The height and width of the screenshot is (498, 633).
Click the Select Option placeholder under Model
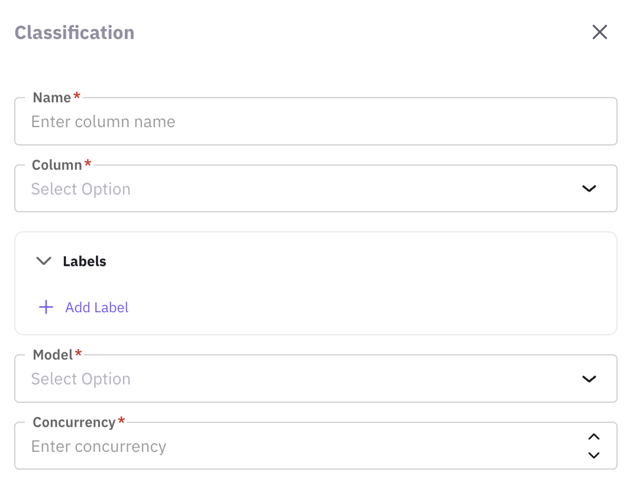(80, 379)
